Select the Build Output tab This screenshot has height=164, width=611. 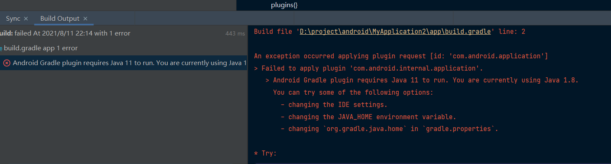click(x=59, y=19)
